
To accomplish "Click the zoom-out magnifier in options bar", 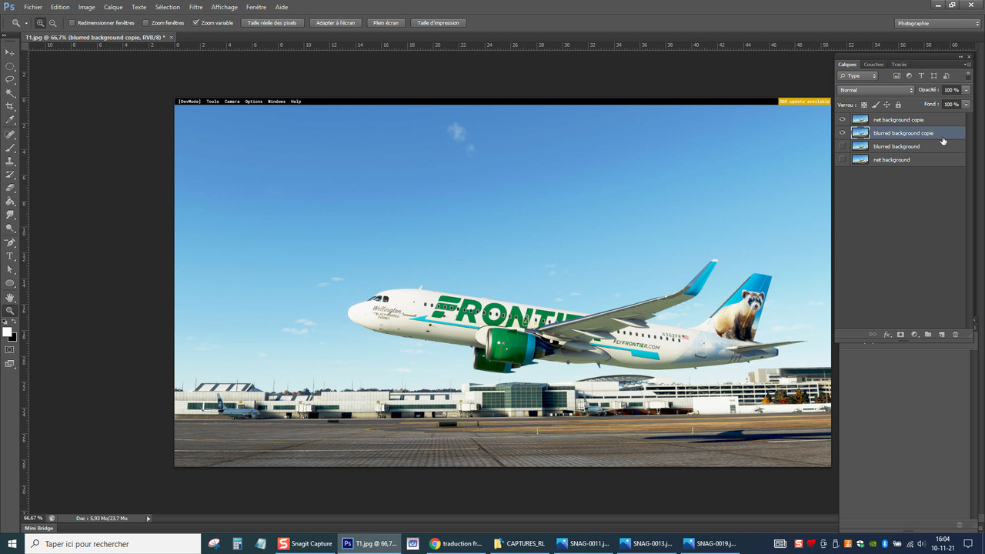I will coord(52,23).
